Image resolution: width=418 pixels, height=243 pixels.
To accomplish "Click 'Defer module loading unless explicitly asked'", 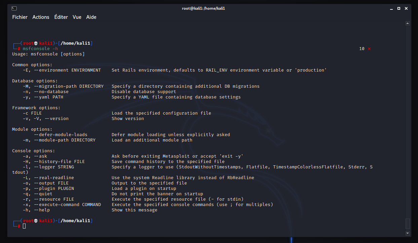I will click(x=171, y=135).
